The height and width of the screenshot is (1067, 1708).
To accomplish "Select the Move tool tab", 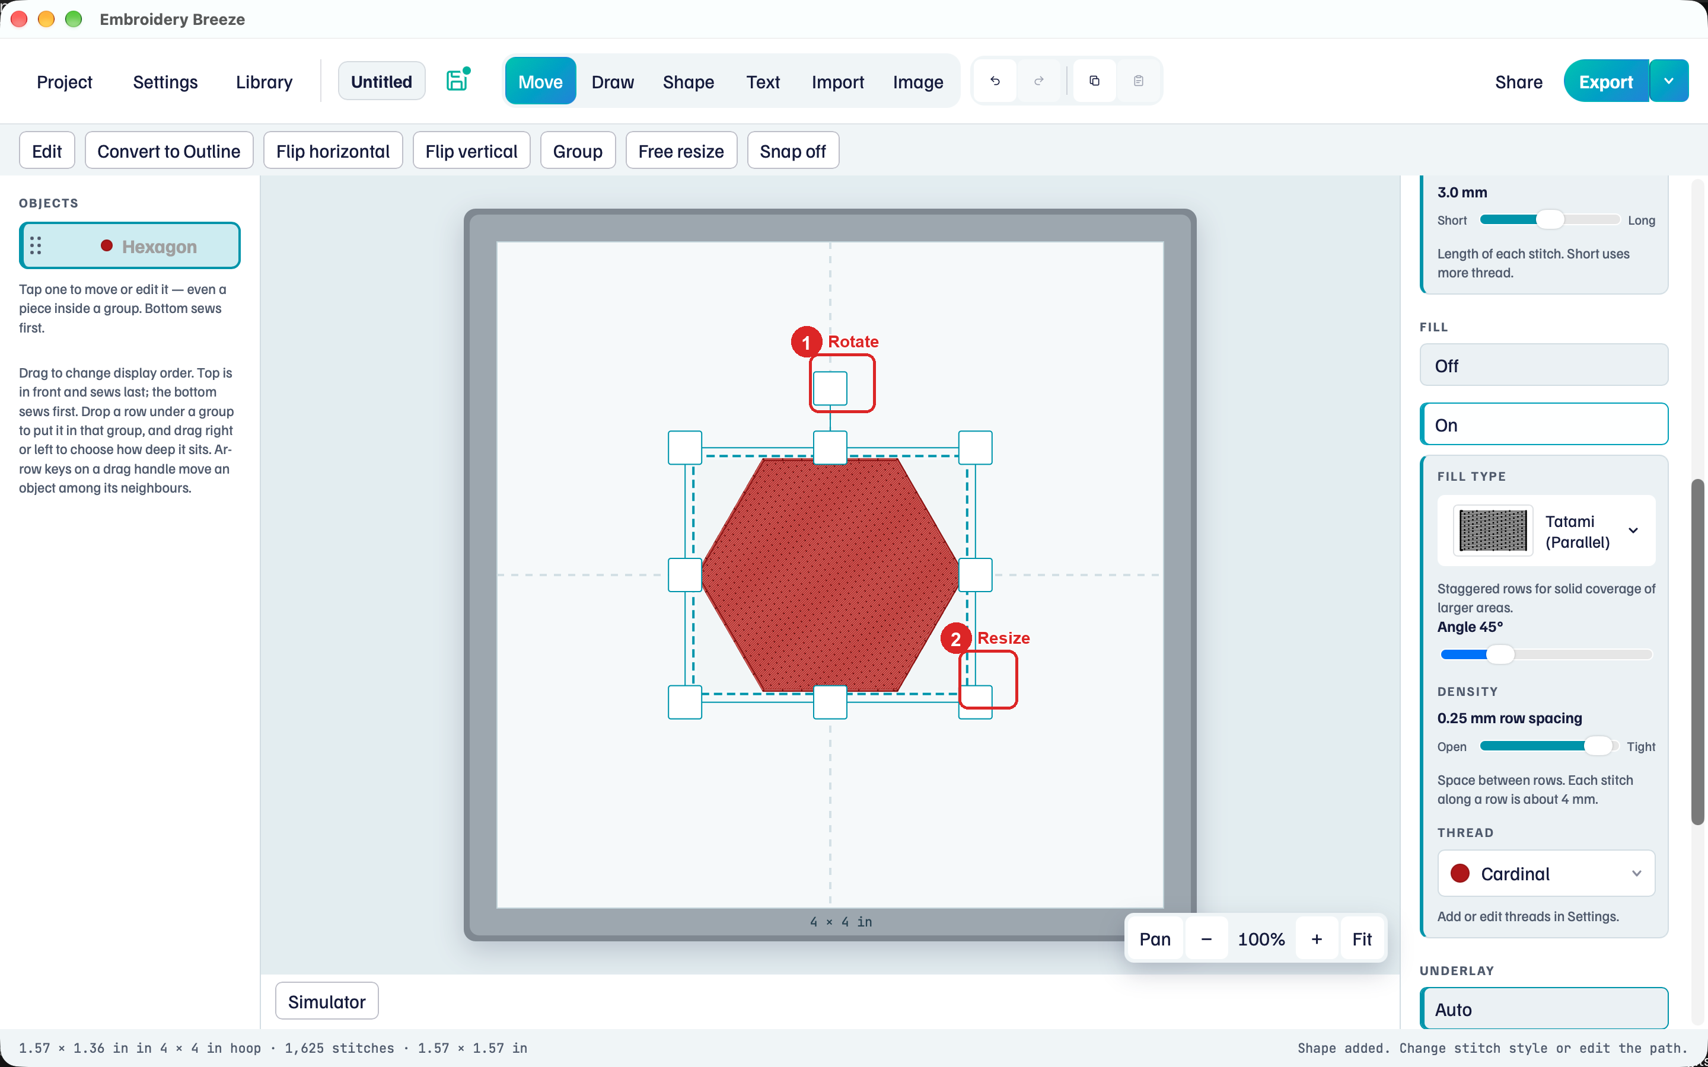I will (541, 82).
